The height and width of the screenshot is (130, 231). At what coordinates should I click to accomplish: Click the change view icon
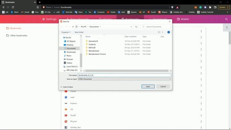coord(159,32)
